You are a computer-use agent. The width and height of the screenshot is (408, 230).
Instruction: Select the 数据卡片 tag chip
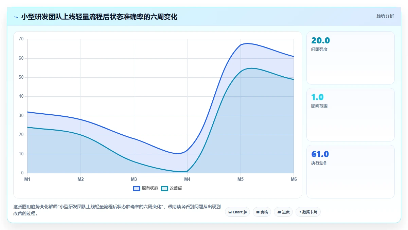pos(308,212)
